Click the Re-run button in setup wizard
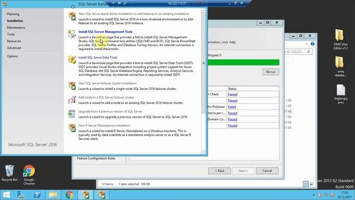Viewport: 355px width, 200px height. 271,72
